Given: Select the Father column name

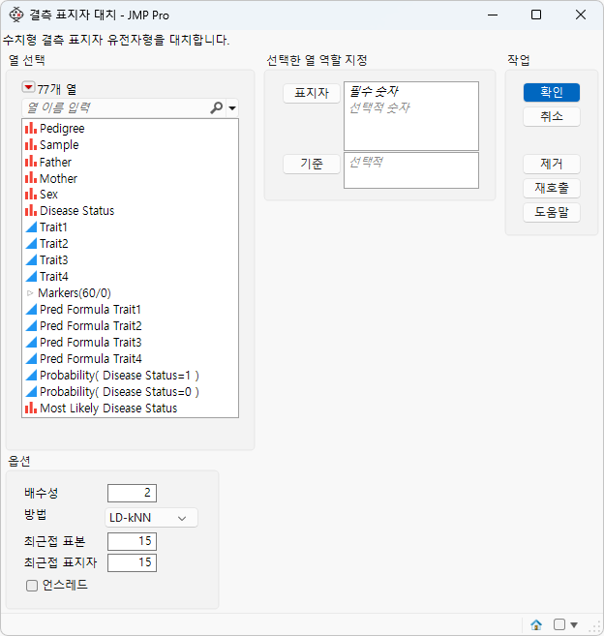Looking at the screenshot, I should coord(55,162).
